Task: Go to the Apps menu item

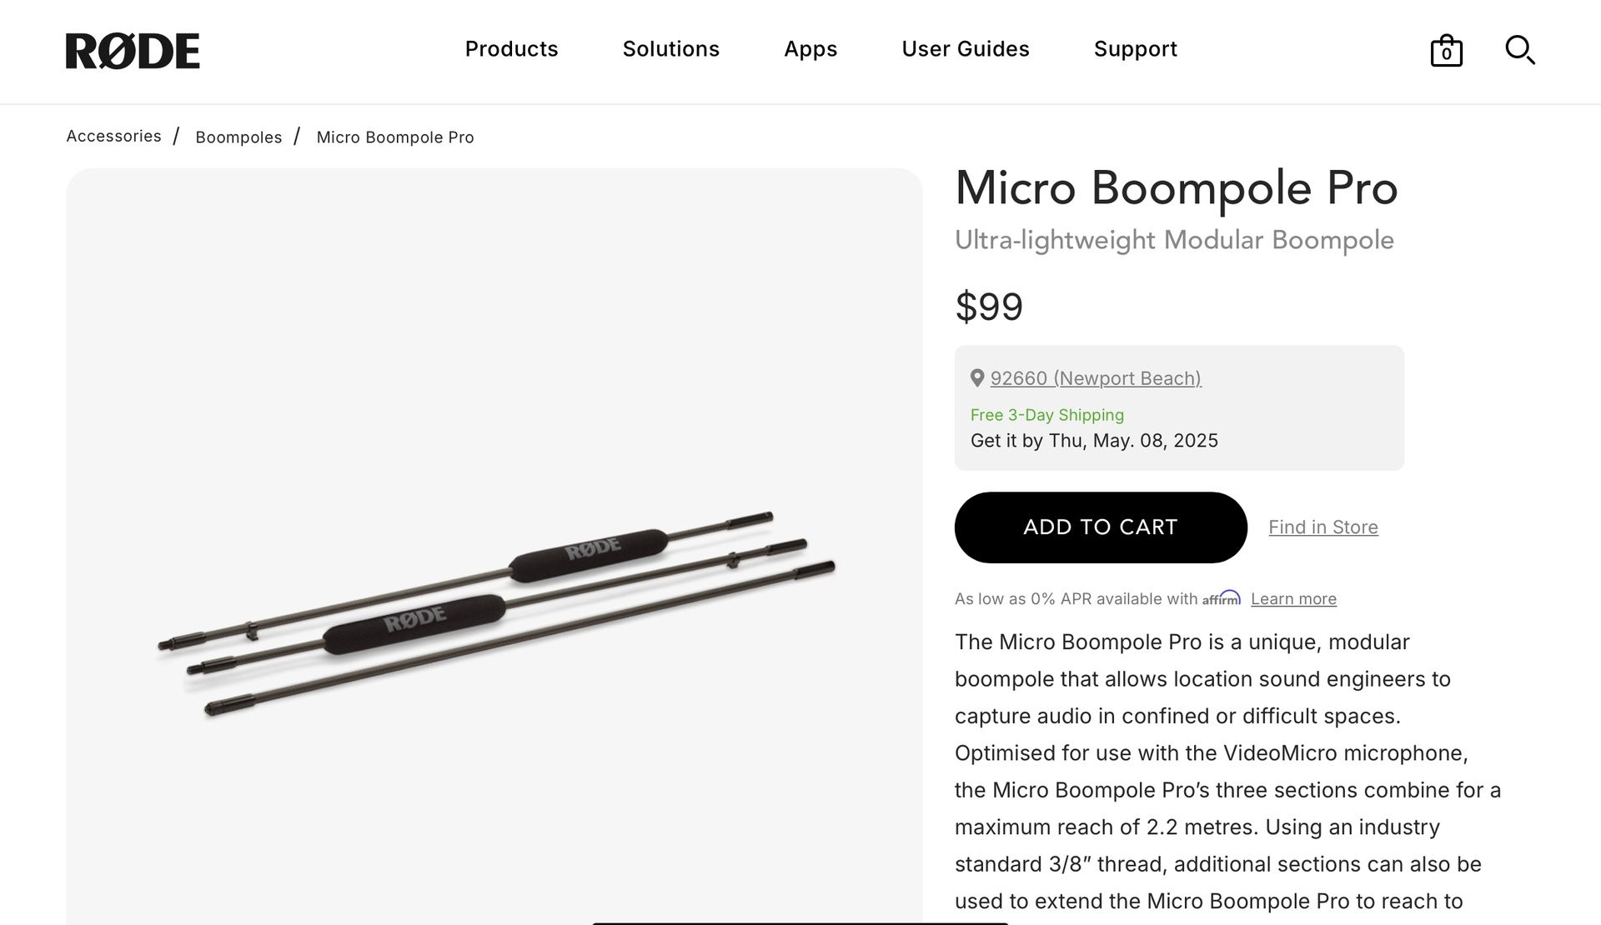Action: coord(811,49)
